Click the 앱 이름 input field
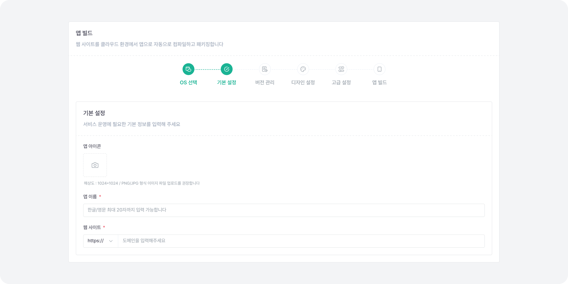The height and width of the screenshot is (284, 568). 284,210
